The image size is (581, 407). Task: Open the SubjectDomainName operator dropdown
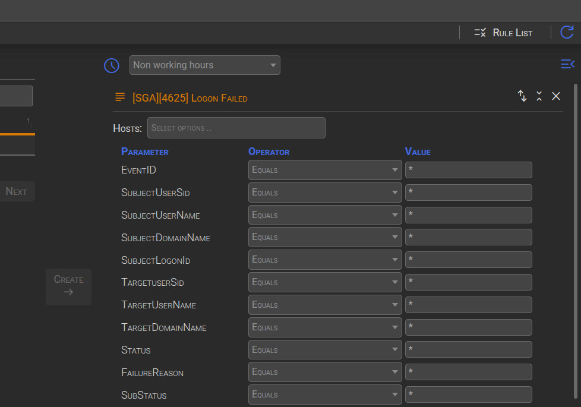click(325, 237)
